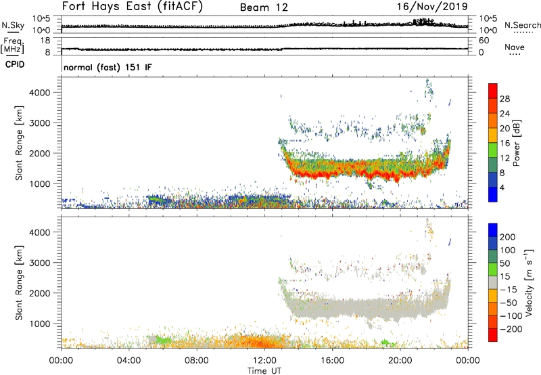Image resolution: width=541 pixels, height=375 pixels.
Task: Click the '3000' tick of the velocity panel
Action: [40, 263]
